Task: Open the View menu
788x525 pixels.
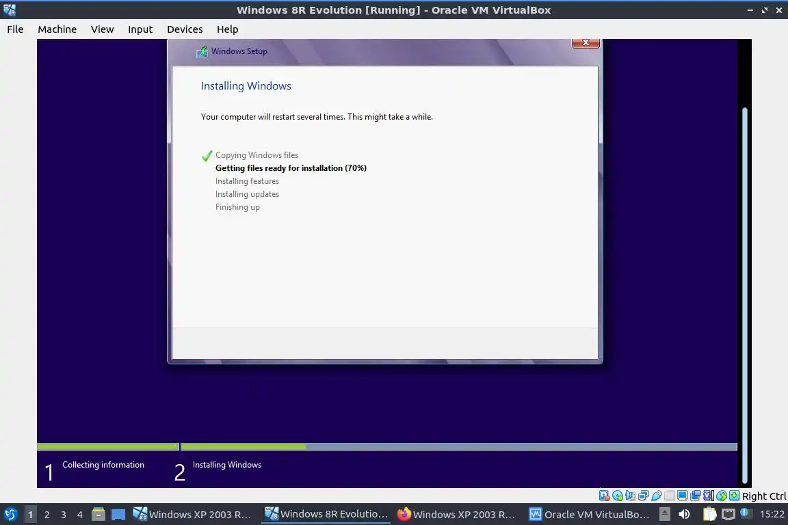Action: pyautogui.click(x=102, y=29)
